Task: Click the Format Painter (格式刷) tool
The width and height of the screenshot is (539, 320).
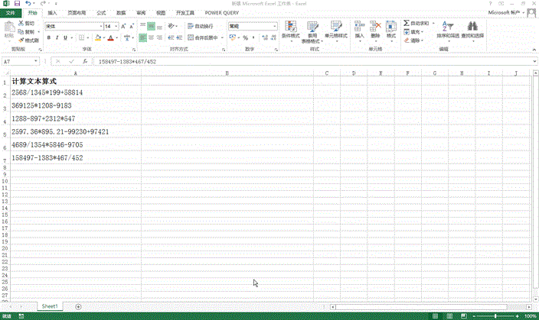Action: 29,40
